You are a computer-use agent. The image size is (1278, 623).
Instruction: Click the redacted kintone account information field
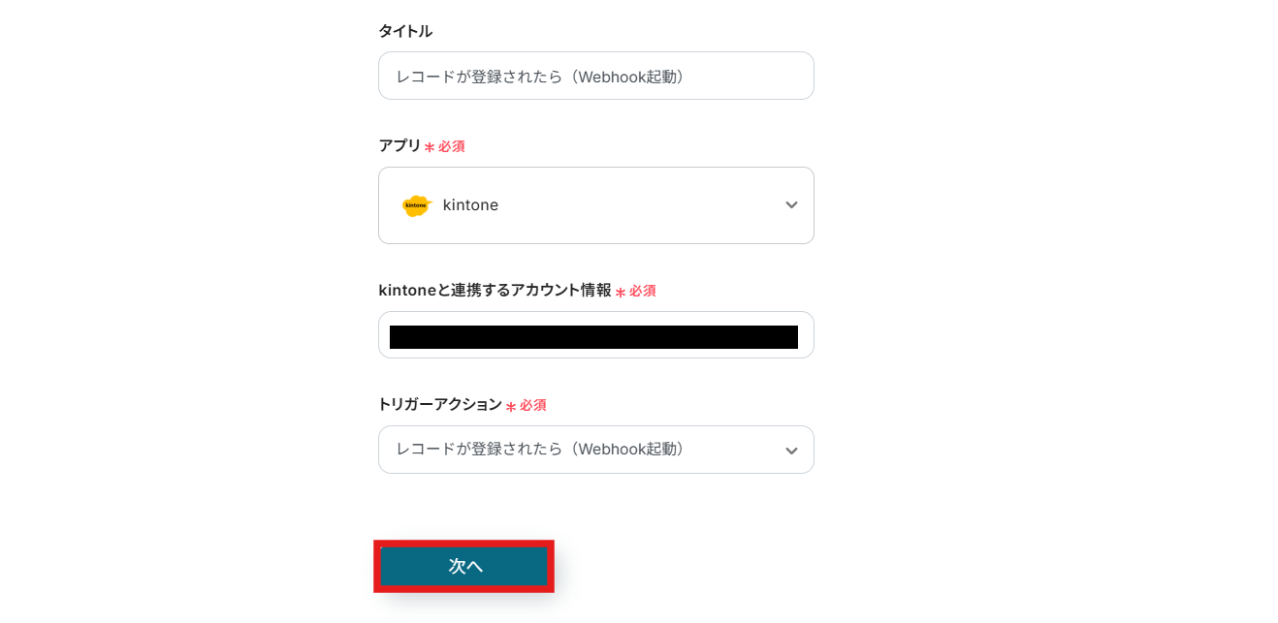(593, 336)
